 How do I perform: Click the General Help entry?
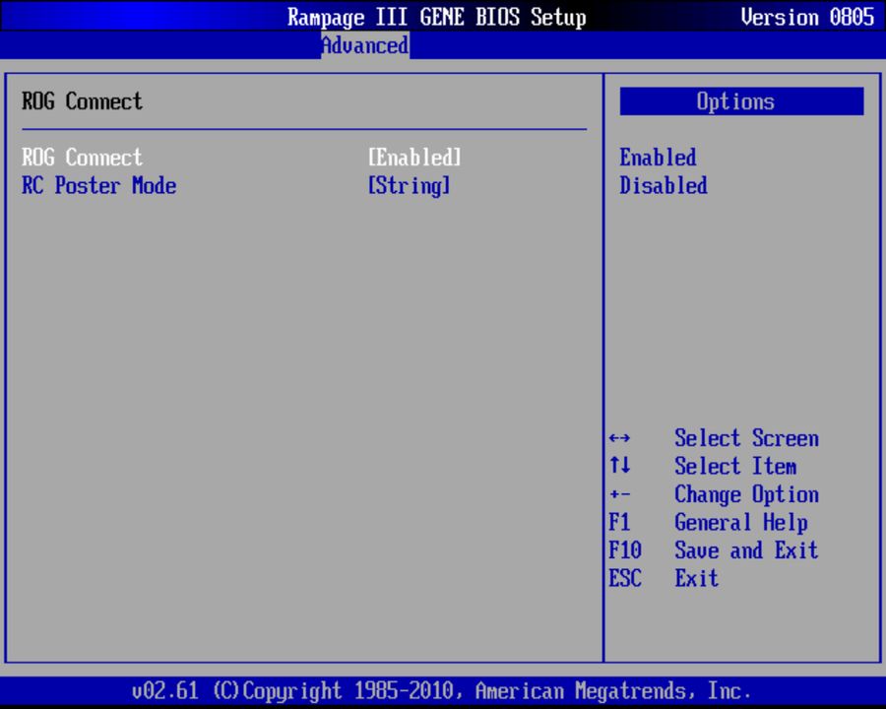740,523
